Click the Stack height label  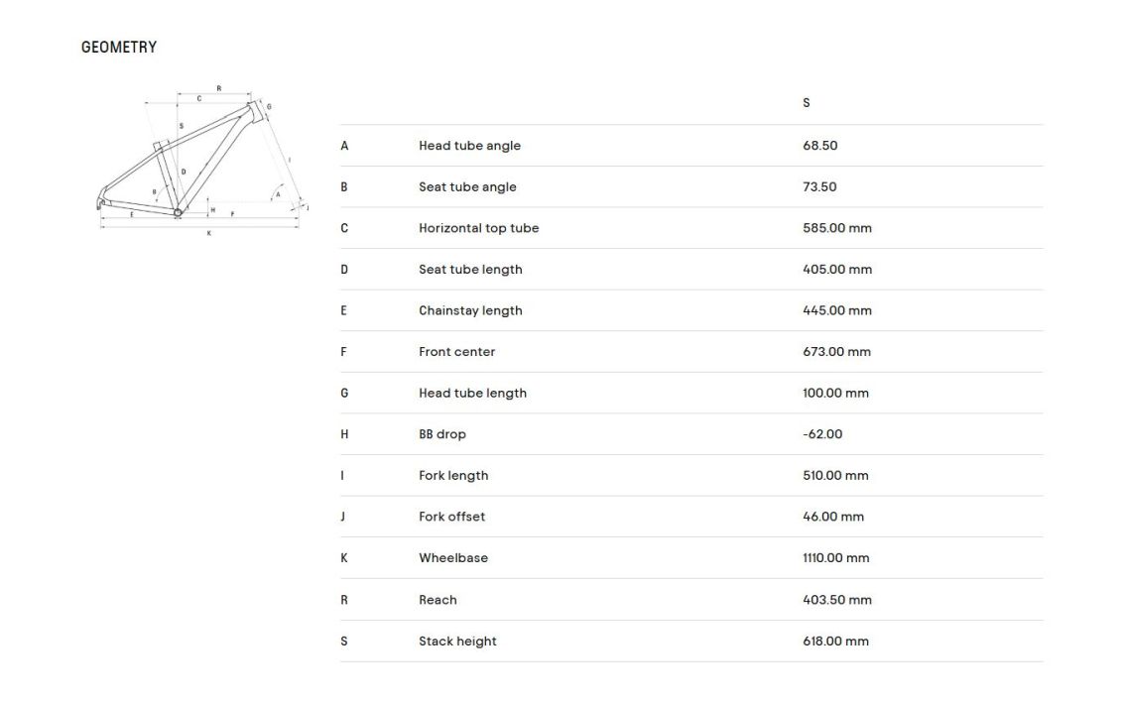pyautogui.click(x=457, y=642)
